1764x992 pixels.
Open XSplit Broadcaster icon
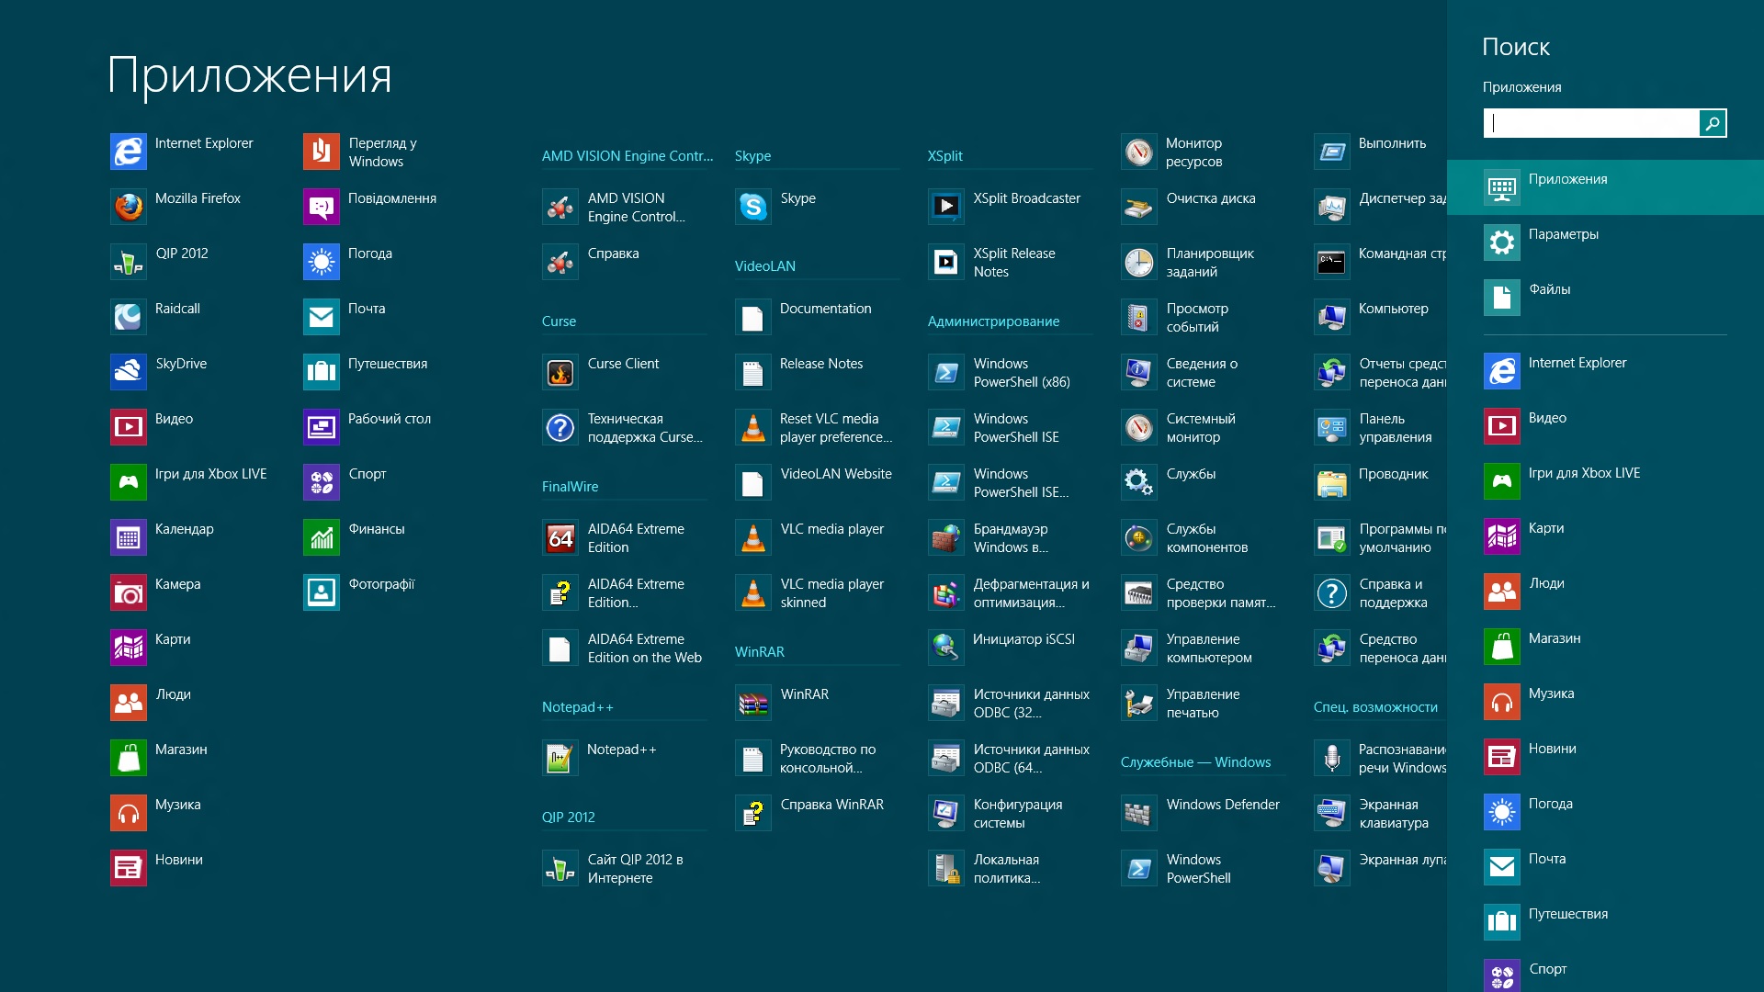coord(946,207)
